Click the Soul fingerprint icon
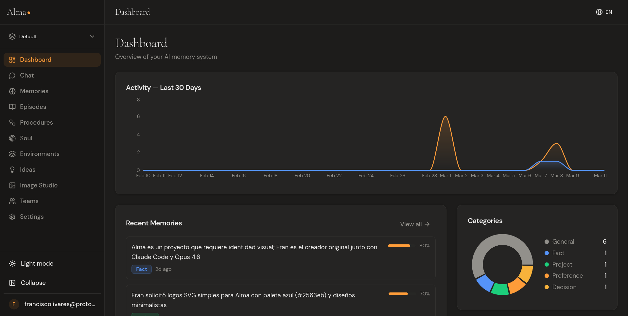The image size is (628, 316). tap(12, 138)
